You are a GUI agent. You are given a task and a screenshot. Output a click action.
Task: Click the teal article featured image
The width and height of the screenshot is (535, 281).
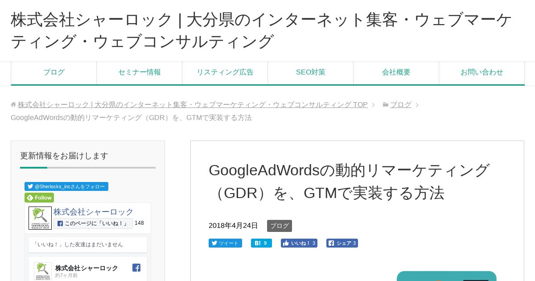point(446,276)
